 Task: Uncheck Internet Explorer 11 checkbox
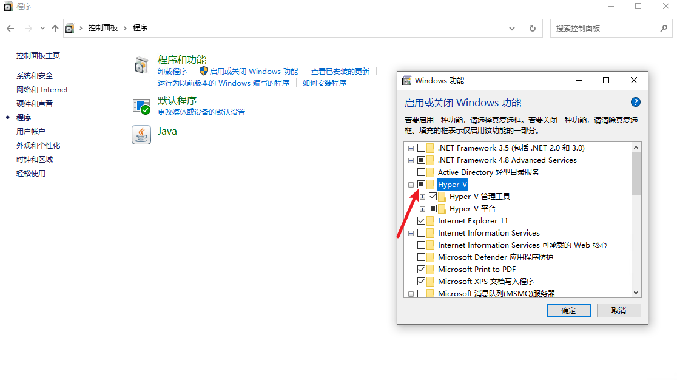point(421,221)
